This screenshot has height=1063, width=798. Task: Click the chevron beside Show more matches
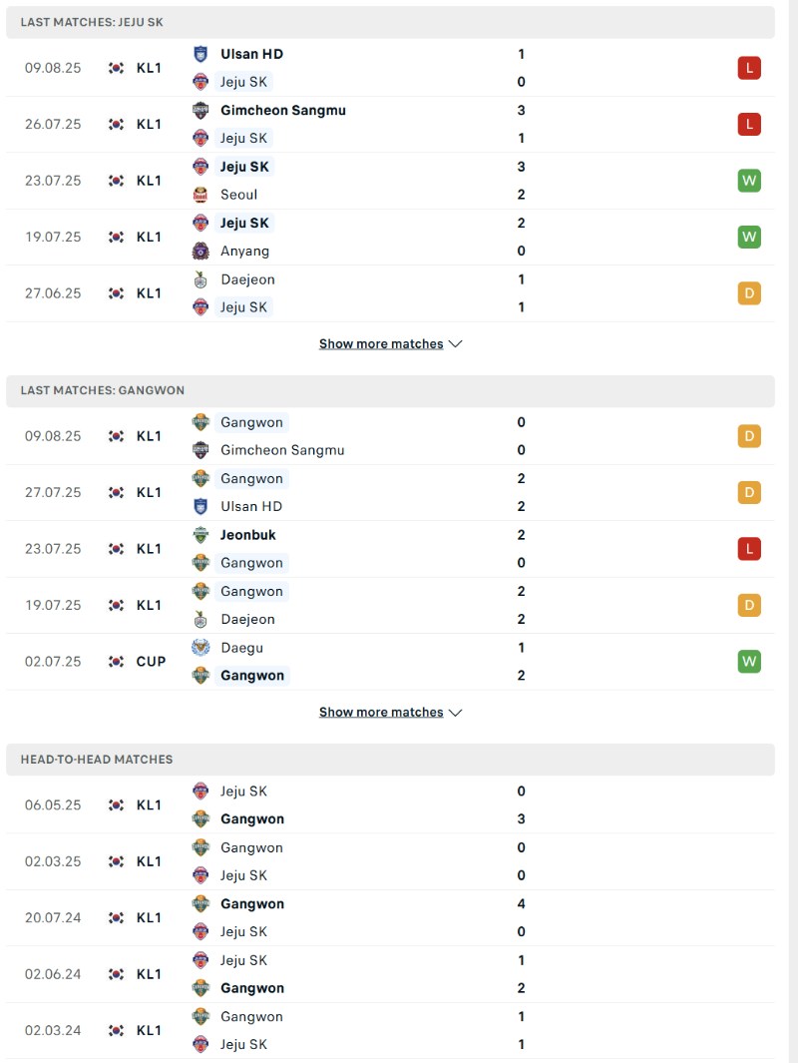456,343
